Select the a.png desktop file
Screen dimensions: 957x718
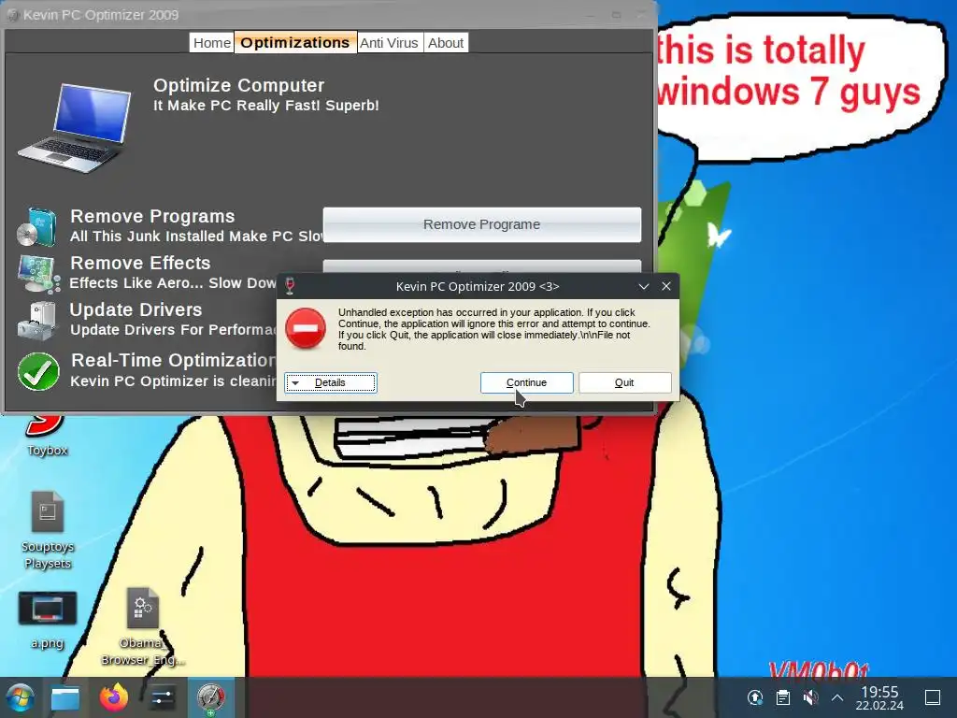tap(48, 620)
